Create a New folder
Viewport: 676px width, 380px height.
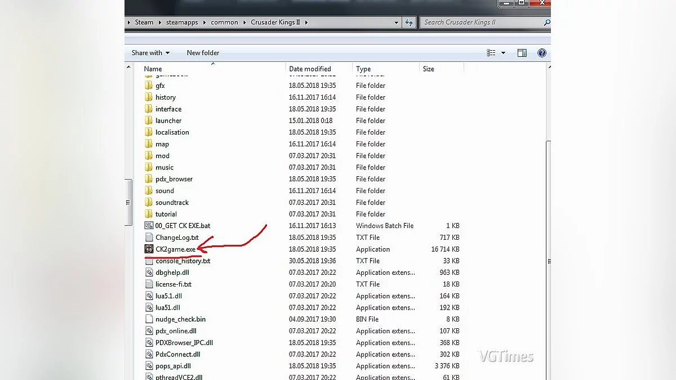(x=203, y=53)
